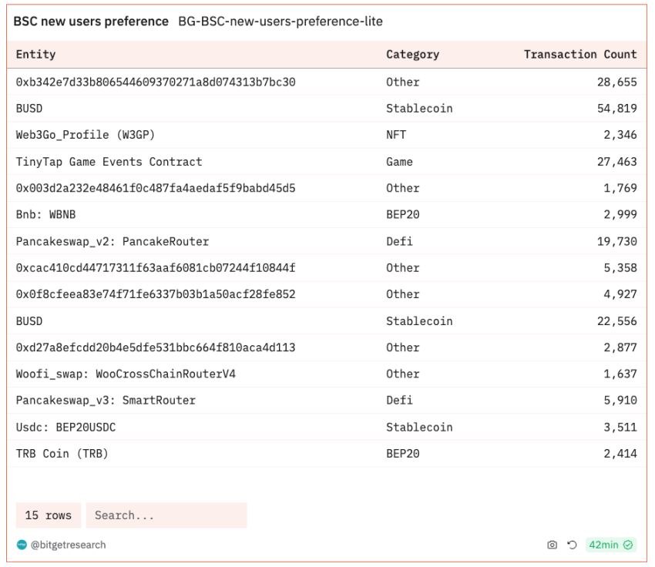Sort by Transaction Count column header

click(579, 55)
